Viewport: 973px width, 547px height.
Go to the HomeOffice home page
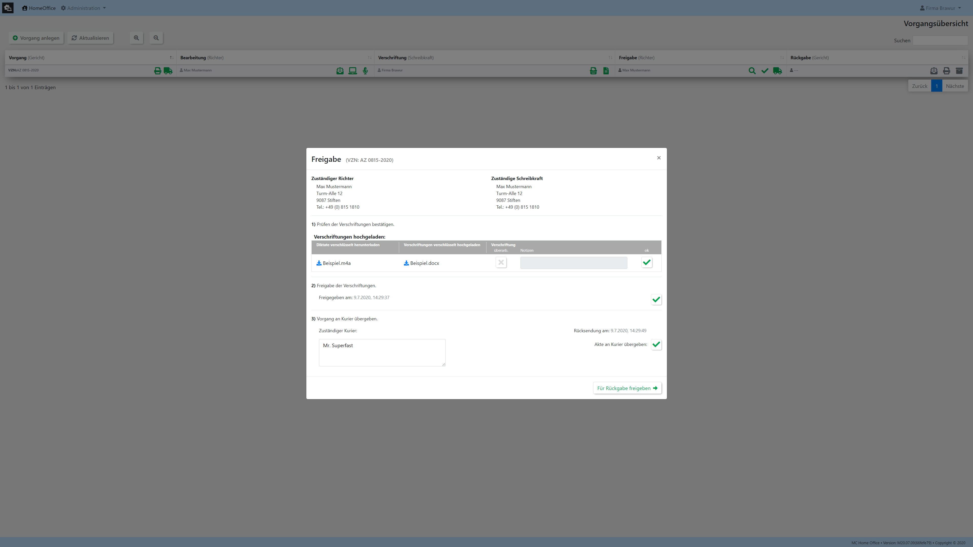39,8
